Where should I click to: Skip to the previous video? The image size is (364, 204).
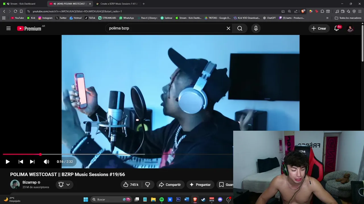pyautogui.click(x=21, y=161)
